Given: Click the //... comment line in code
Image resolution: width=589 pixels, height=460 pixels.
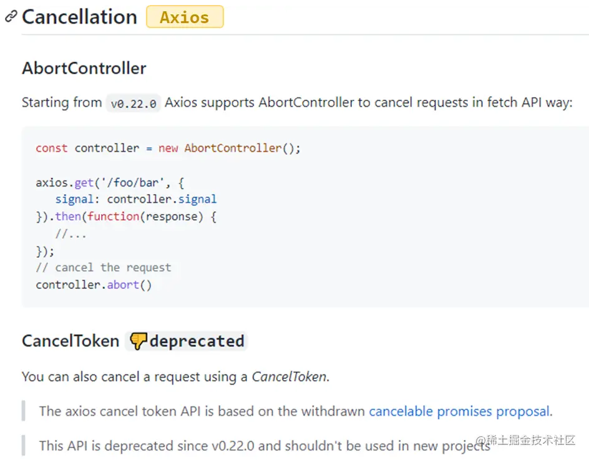Looking at the screenshot, I should (x=71, y=235).
